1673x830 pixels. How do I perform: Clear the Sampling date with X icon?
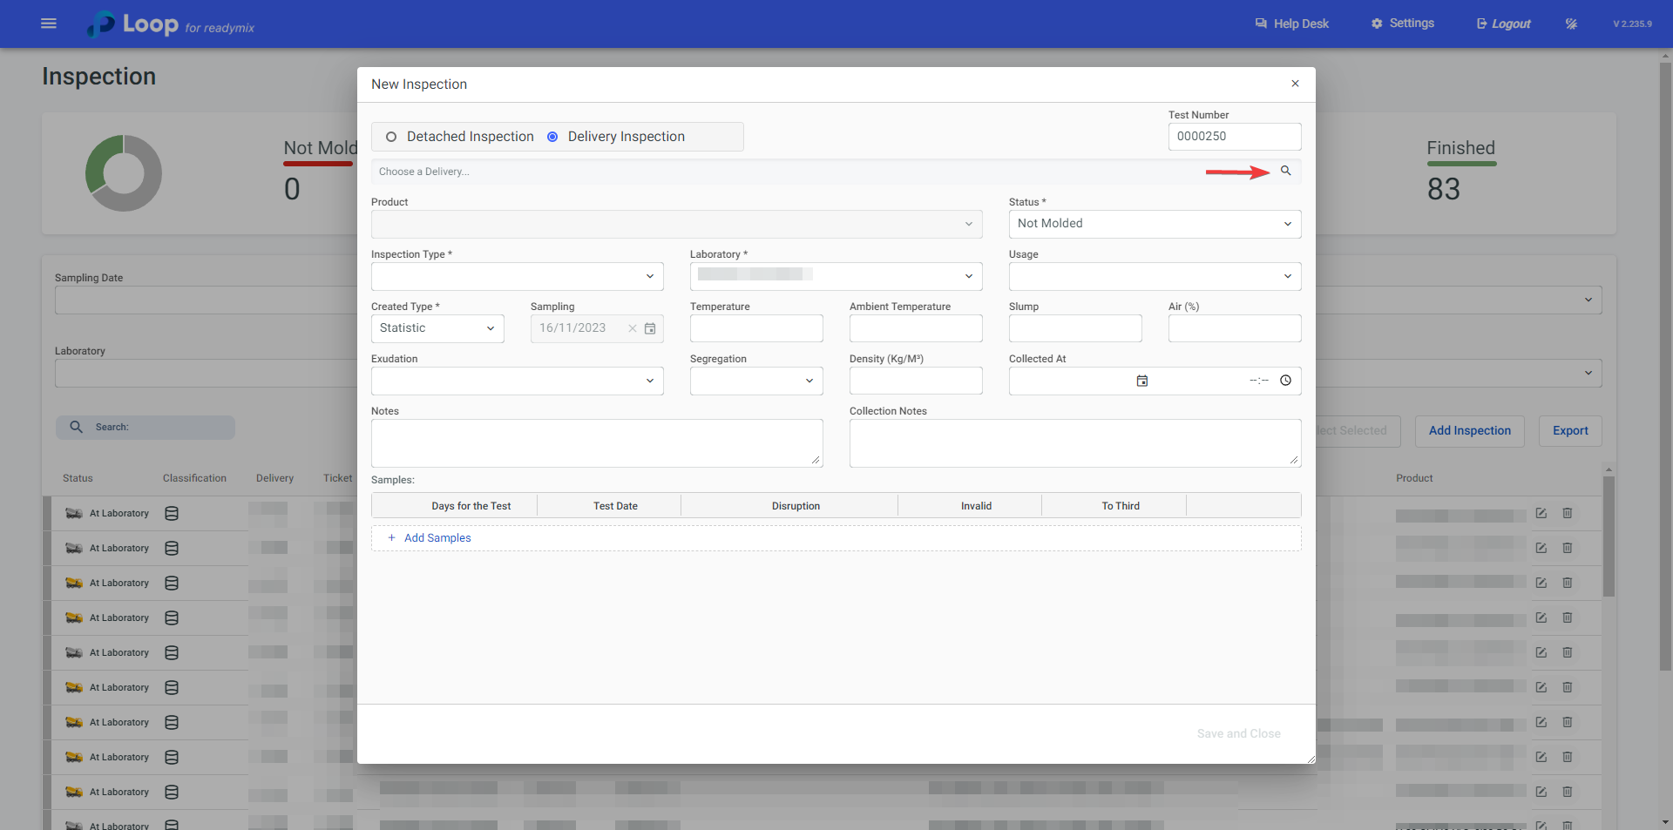click(633, 328)
